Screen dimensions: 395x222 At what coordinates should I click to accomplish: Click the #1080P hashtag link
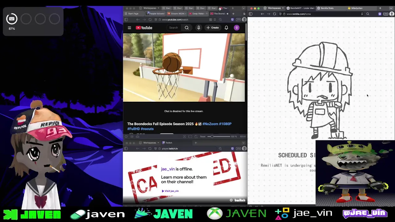(x=225, y=124)
